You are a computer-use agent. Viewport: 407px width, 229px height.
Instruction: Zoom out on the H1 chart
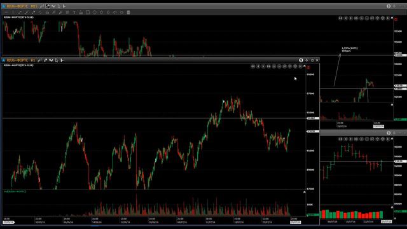point(279,67)
